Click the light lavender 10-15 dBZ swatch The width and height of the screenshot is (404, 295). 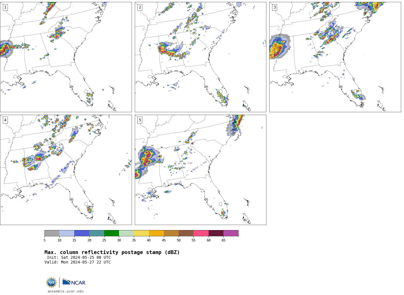coord(67,233)
